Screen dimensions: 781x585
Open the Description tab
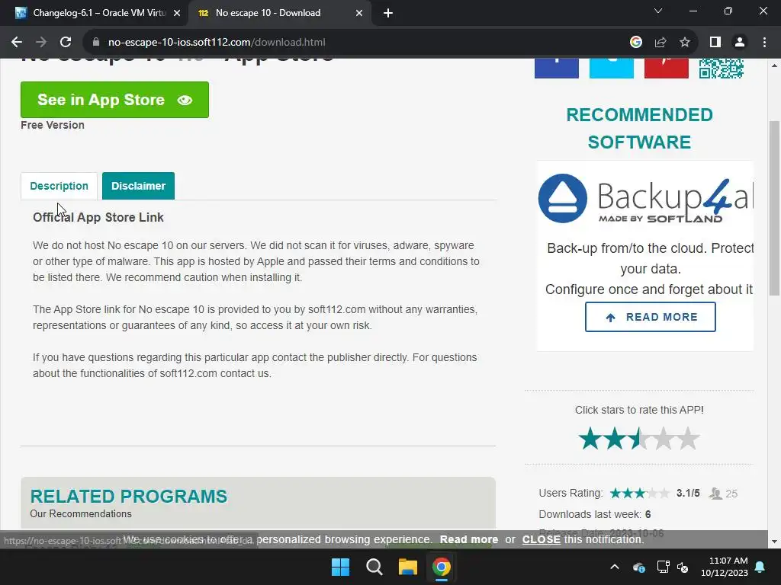[59, 186]
